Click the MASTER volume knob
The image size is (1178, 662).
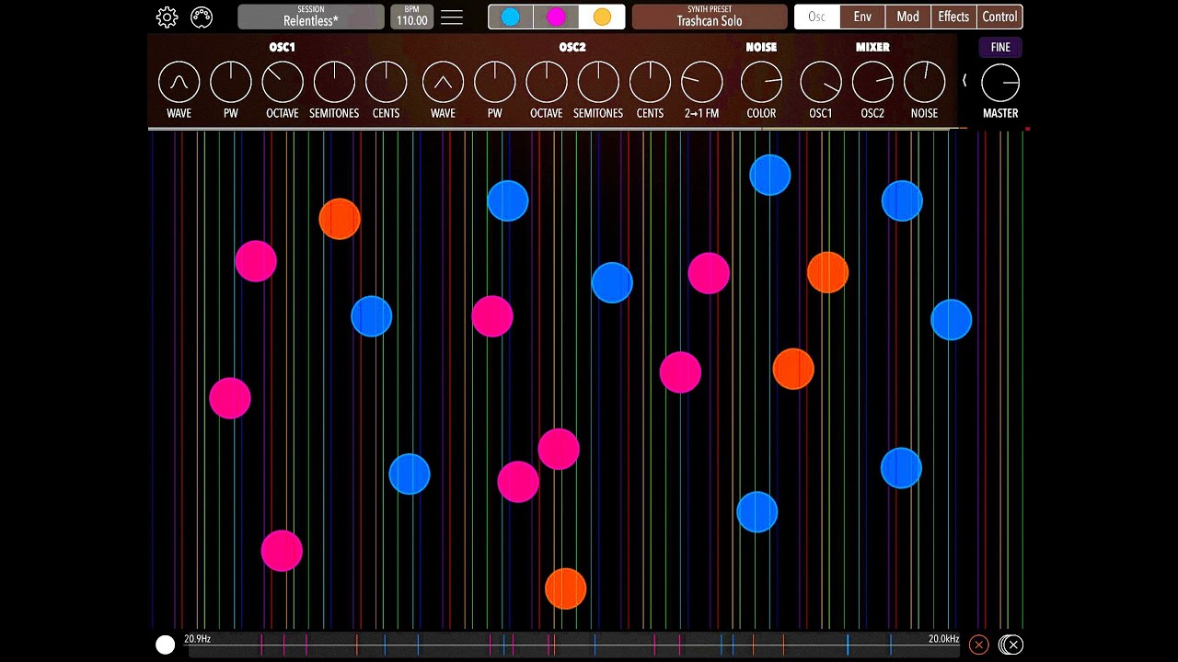(x=1000, y=83)
